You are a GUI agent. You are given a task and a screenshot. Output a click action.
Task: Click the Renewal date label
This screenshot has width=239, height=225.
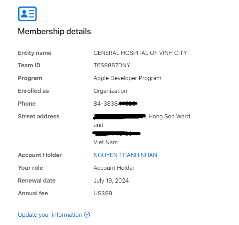point(37,180)
